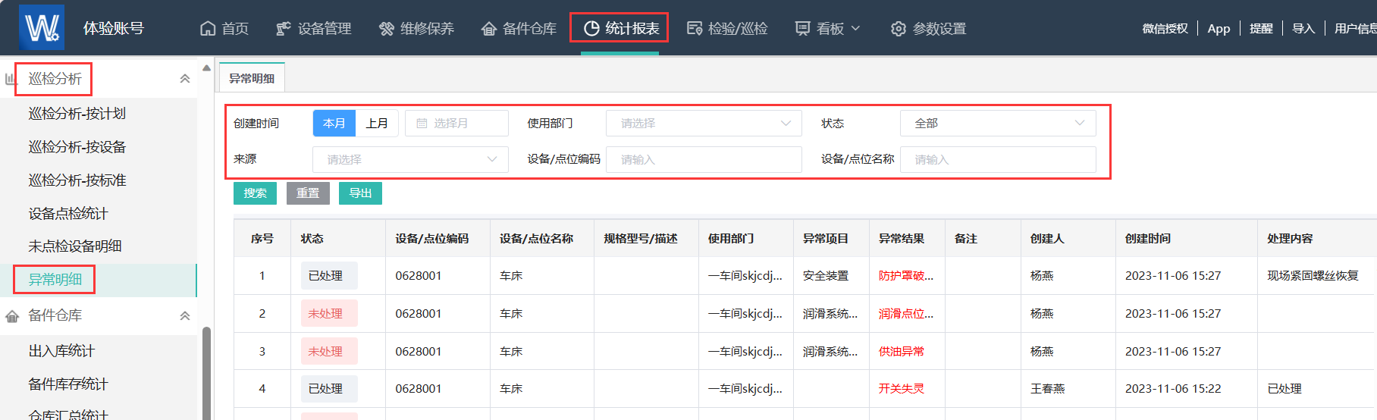Click the 设备管理 equipment icon

[284, 29]
